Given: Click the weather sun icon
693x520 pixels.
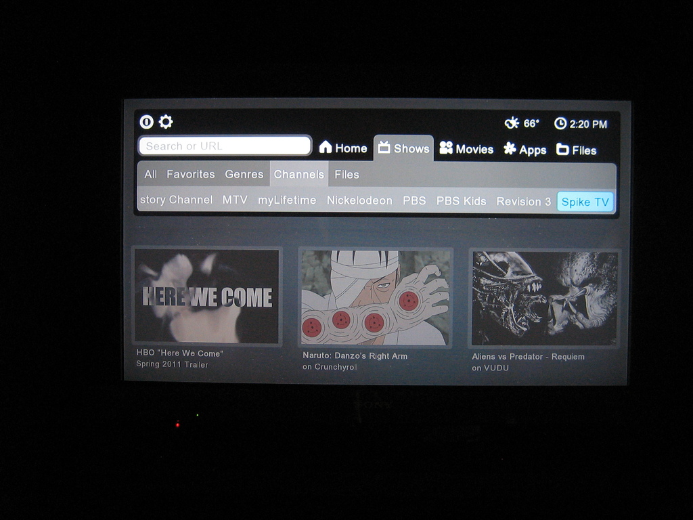Looking at the screenshot, I should 512,123.
